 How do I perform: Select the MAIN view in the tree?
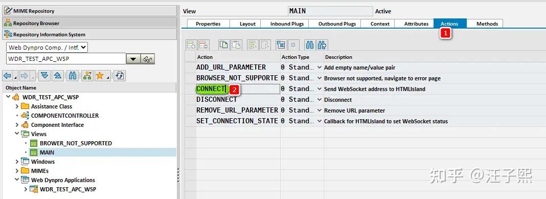[47, 152]
